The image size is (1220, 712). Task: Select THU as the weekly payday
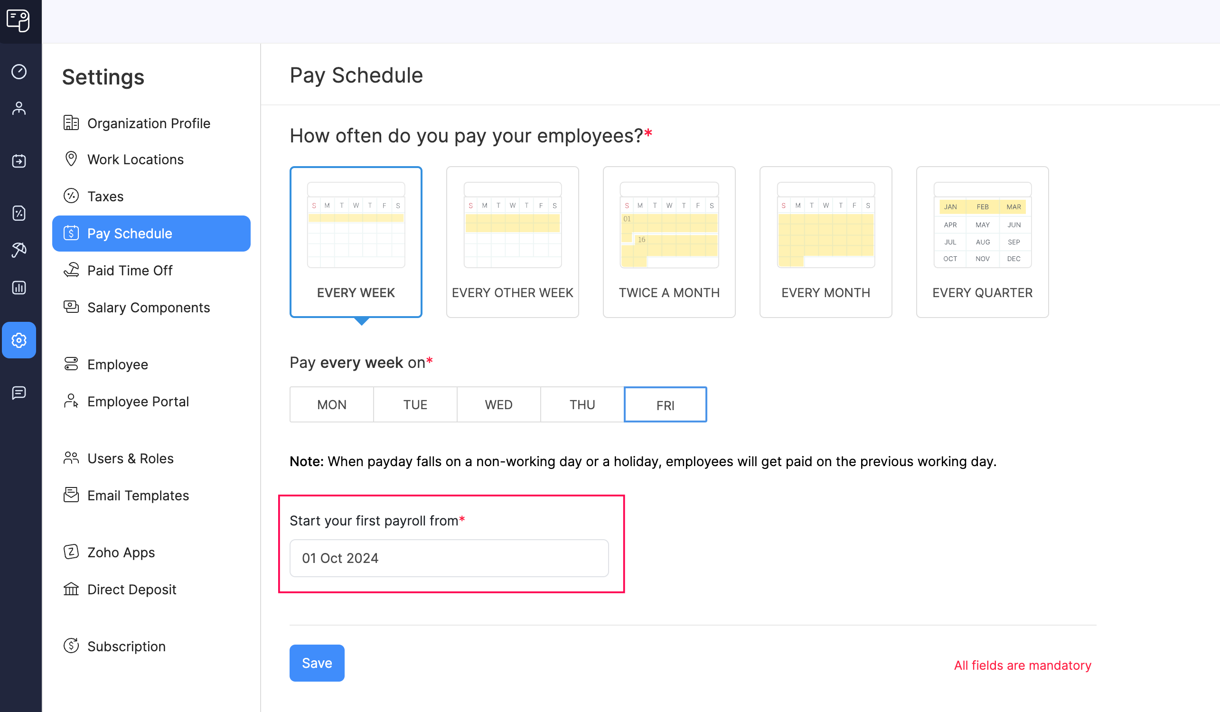click(582, 404)
